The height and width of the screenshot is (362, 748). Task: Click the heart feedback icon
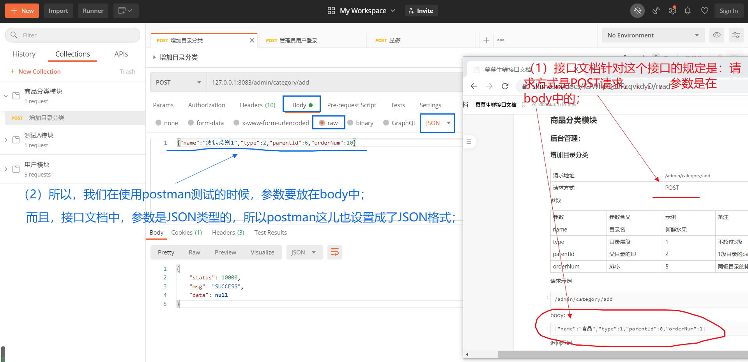[x=704, y=11]
